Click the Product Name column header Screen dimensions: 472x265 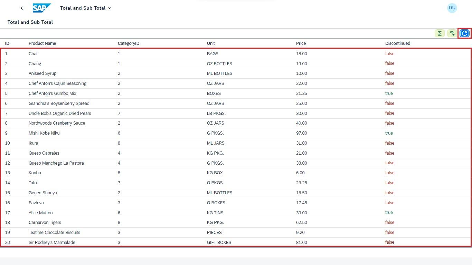coord(42,43)
